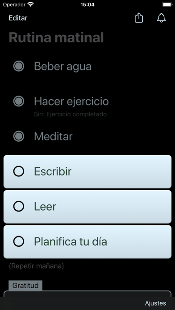Select the Planifica tu día task label
Image resolution: width=175 pixels, height=310 pixels.
(71, 241)
